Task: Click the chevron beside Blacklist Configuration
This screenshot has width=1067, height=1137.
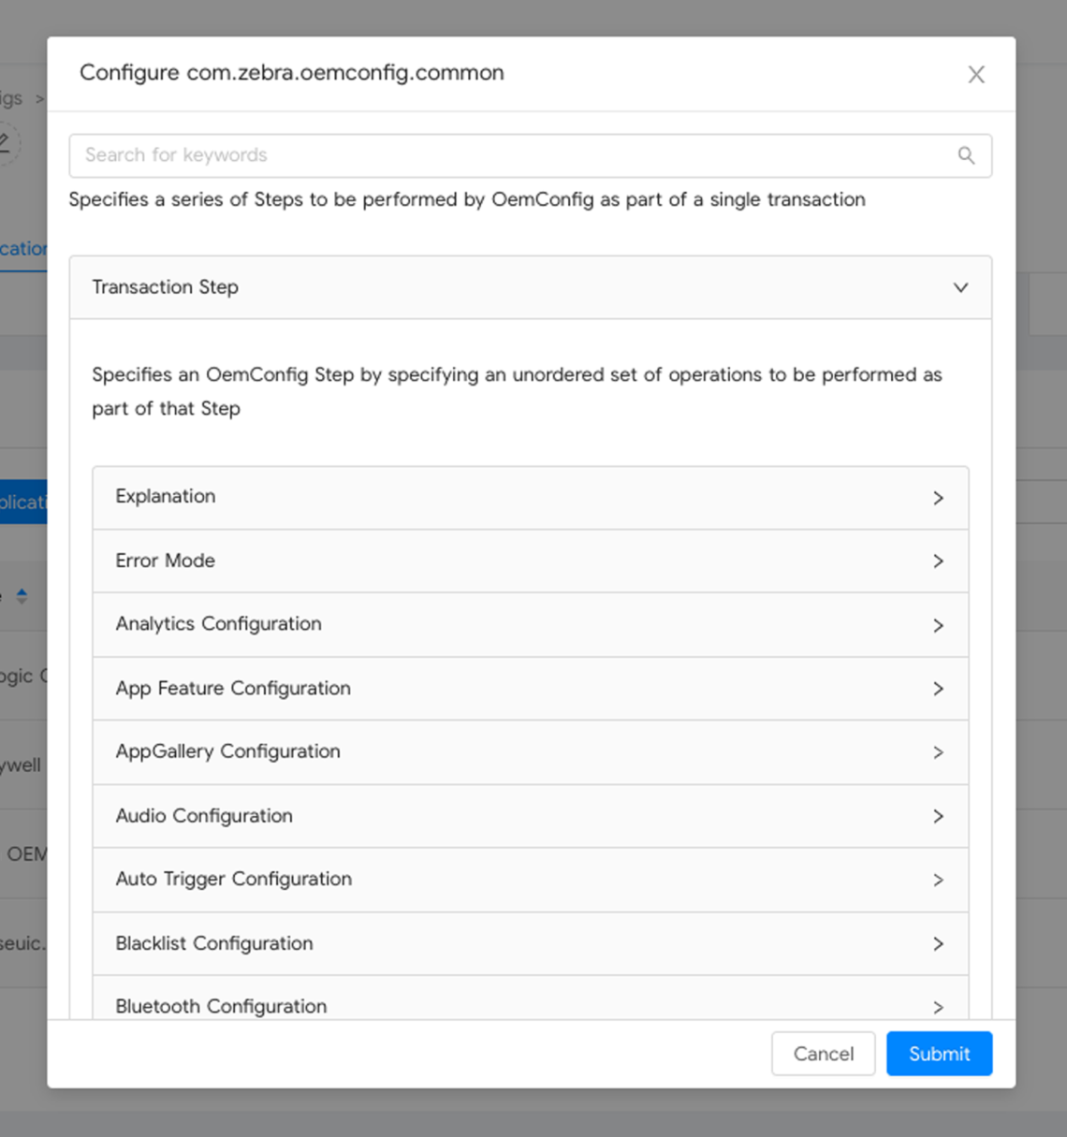Action: click(938, 944)
